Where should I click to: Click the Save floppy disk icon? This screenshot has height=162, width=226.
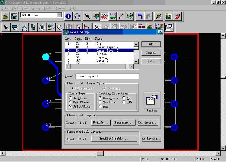point(14,16)
